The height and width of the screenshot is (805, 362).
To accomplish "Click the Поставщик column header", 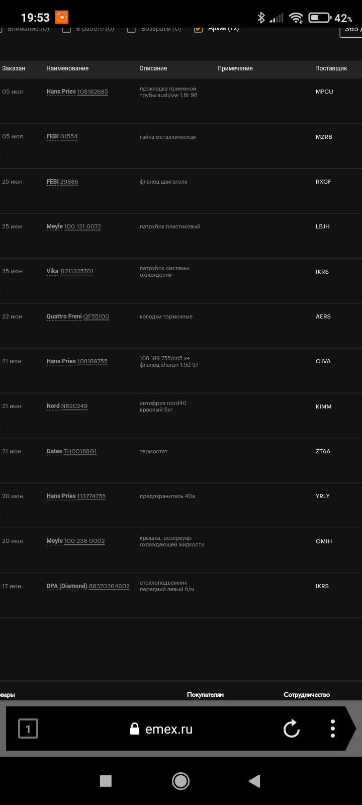I will [331, 68].
